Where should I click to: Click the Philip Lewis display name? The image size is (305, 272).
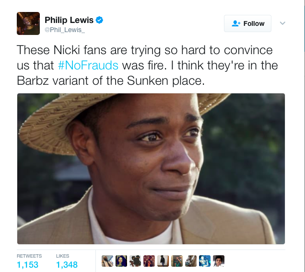coord(69,20)
